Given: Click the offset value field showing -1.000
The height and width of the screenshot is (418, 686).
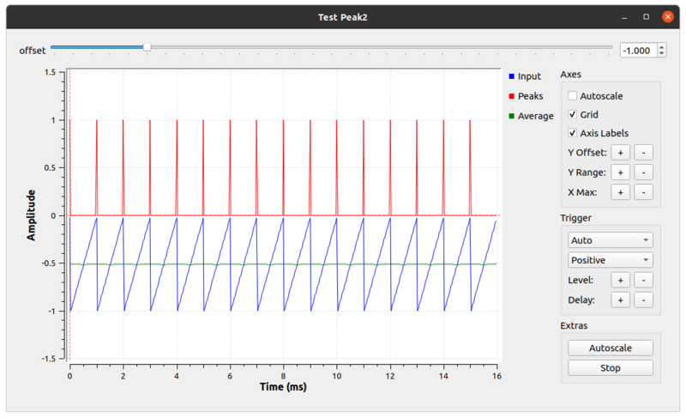Looking at the screenshot, I should tap(638, 51).
